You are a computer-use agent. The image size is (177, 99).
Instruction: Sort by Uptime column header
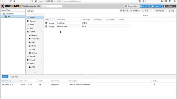point(124,20)
